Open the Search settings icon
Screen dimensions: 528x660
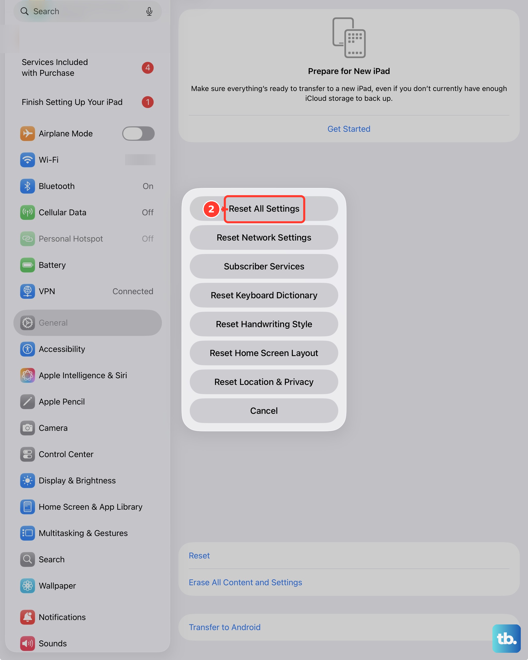pos(28,560)
